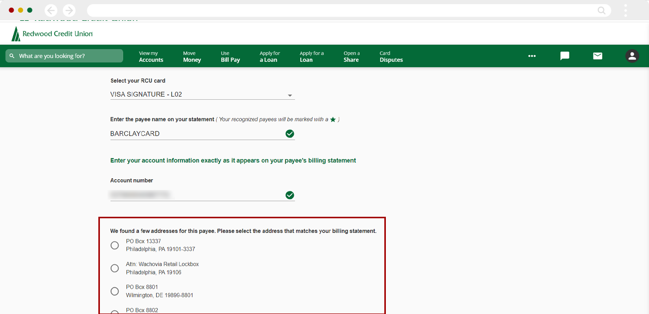649x314 pixels.
Task: Click the Redwood Credit Union logo
Action: coord(52,33)
